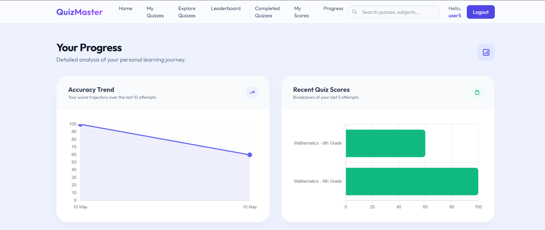Click the bar chart icon near Your Progress

pos(486,52)
